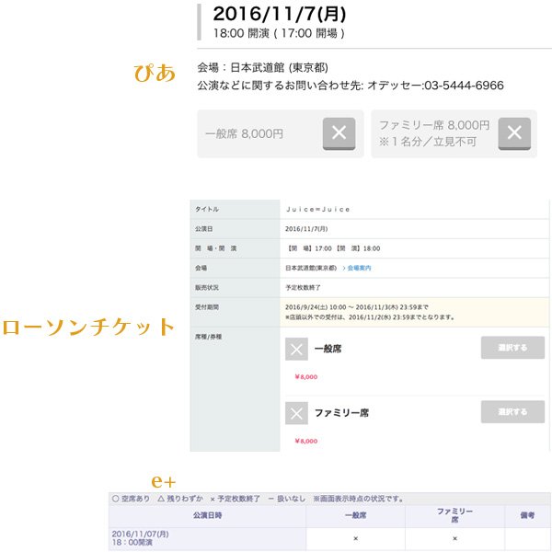The height and width of the screenshot is (552, 552).
Task: Click the 2016/11/7(月) heading date
Action: pos(280,14)
